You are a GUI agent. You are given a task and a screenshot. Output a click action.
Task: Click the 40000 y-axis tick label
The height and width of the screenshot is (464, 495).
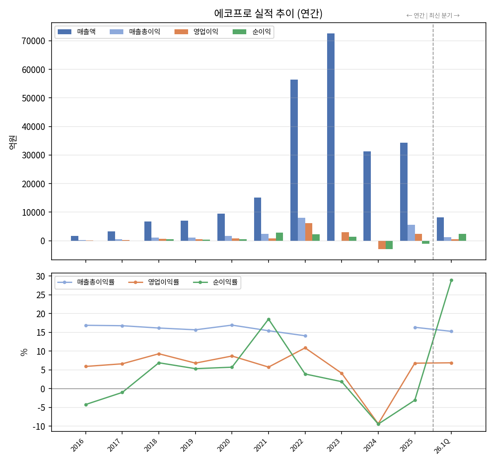point(33,127)
